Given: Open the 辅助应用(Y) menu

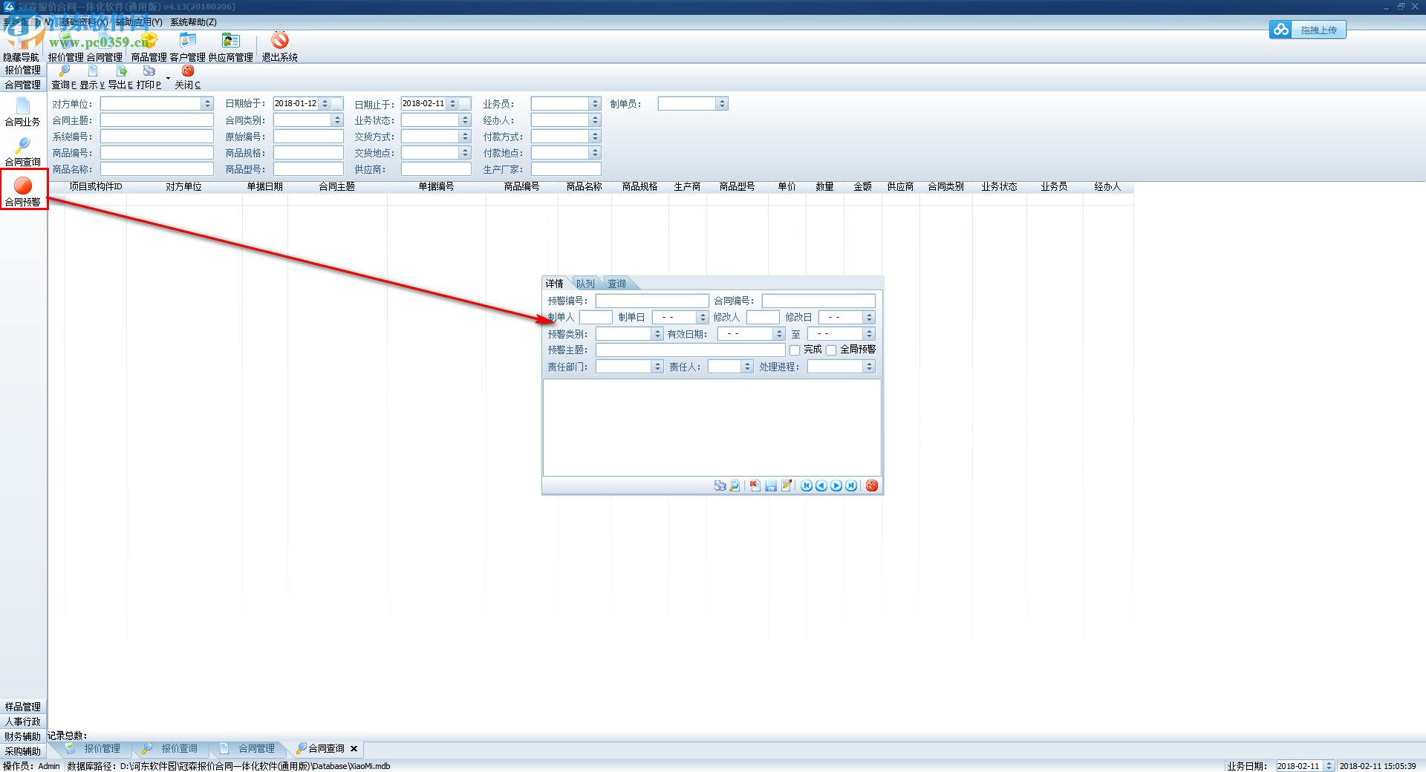Looking at the screenshot, I should (138, 22).
